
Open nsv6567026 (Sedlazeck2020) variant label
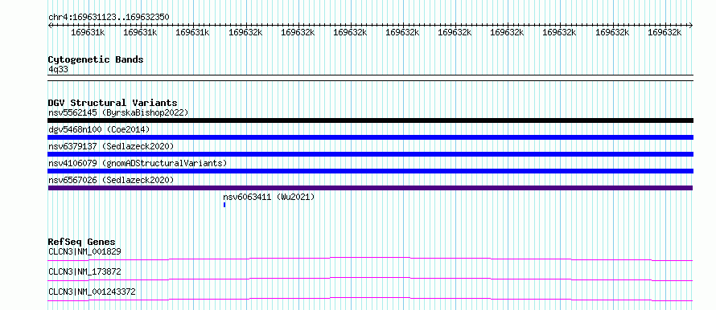(111, 180)
